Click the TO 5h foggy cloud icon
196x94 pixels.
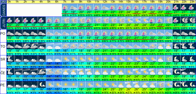point(50,46)
